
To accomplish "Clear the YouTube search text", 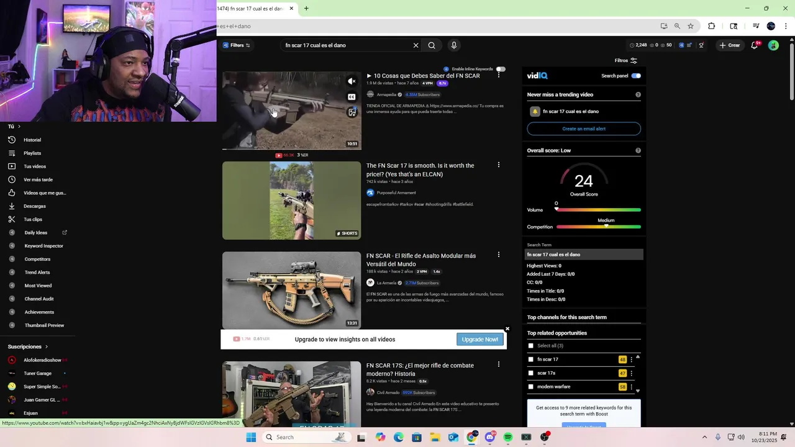I will click(x=416, y=45).
